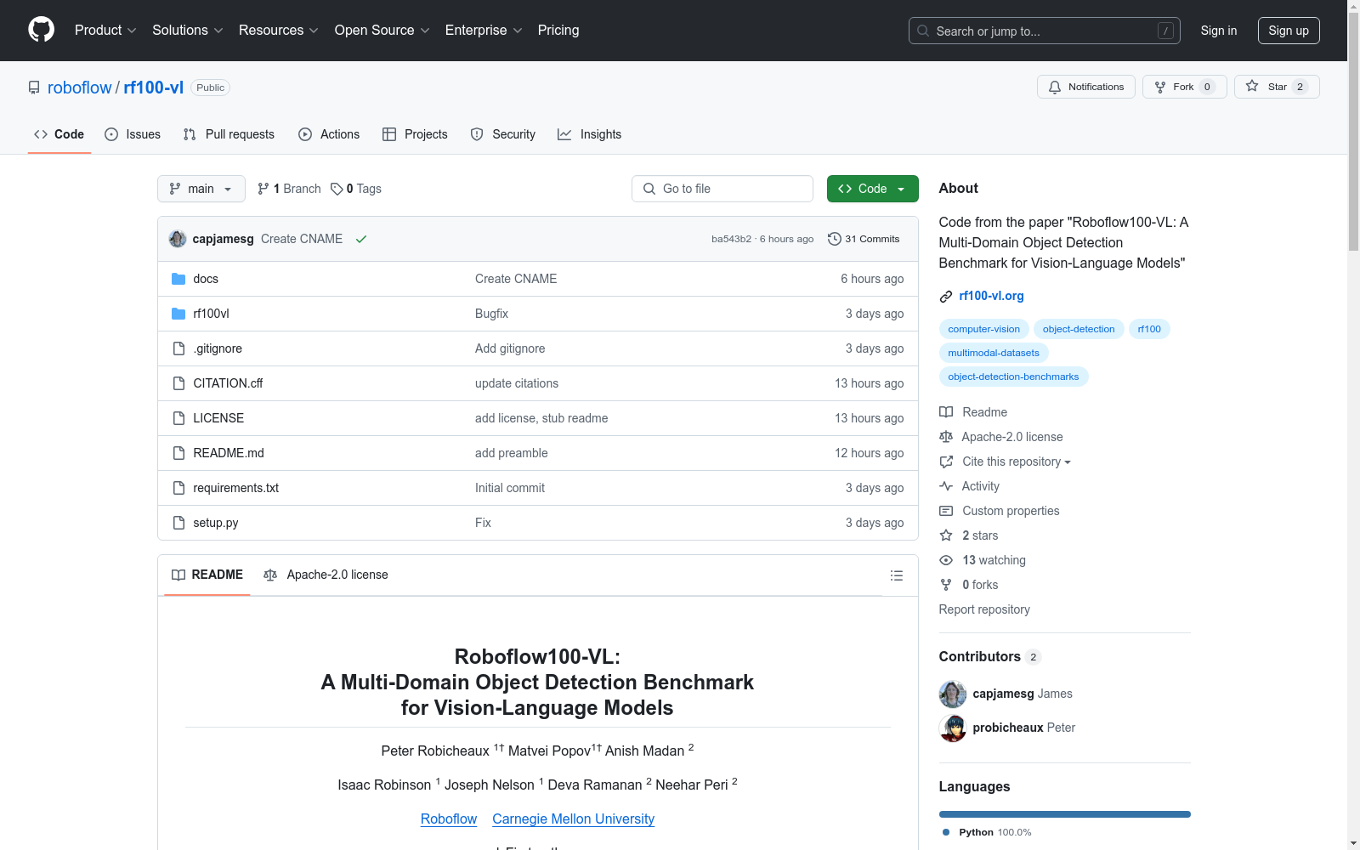The height and width of the screenshot is (850, 1360).
Task: Open the Insights tab
Action: (590, 134)
